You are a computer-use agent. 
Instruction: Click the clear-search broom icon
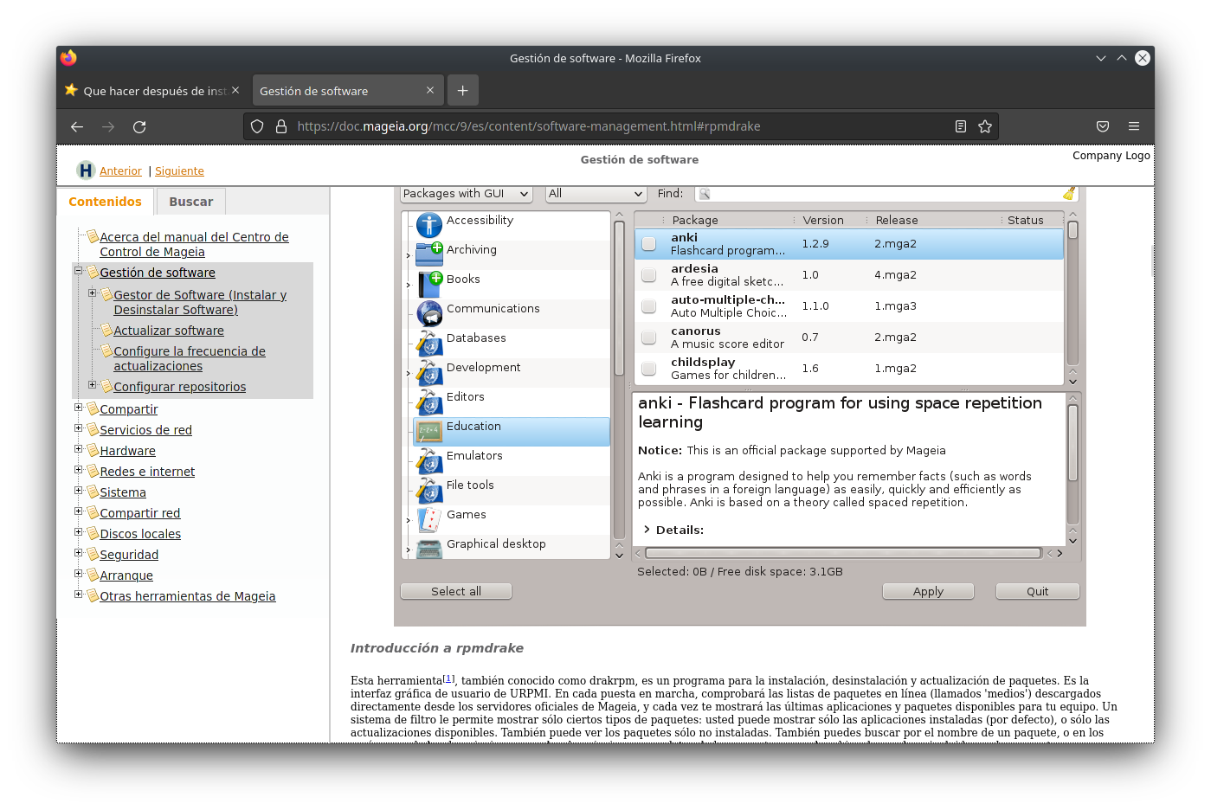[1069, 193]
